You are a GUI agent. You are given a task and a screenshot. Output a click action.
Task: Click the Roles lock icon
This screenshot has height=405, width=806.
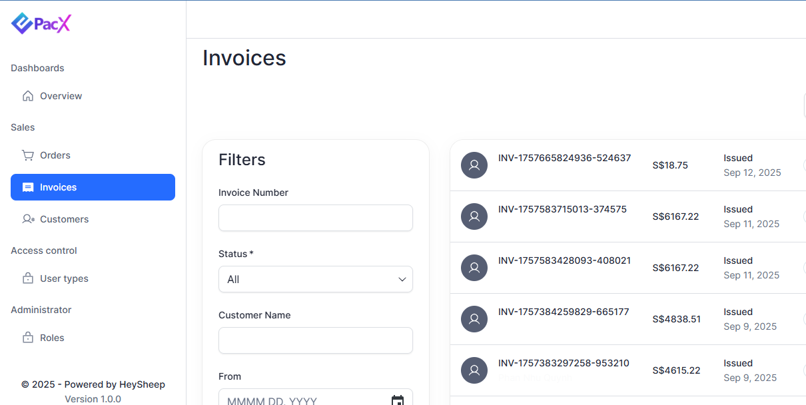pyautogui.click(x=28, y=338)
